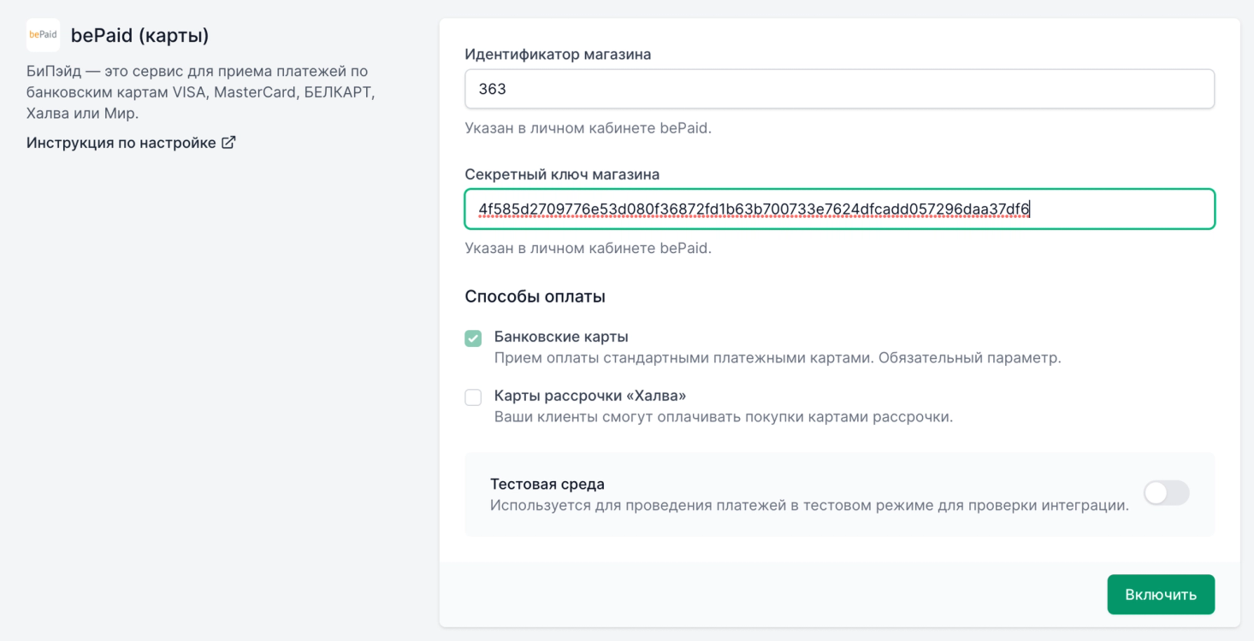Click the hint text under Идентификатор магазина field
Viewport: 1254px width, 641px height.
coord(589,128)
